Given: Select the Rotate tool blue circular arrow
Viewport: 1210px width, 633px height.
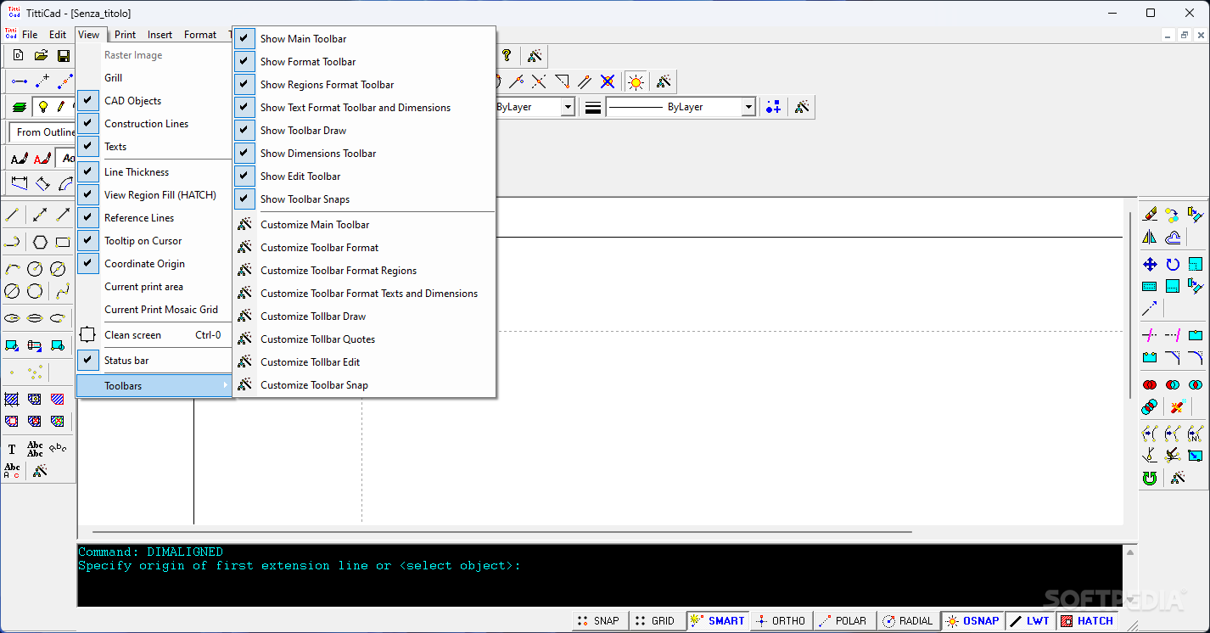Looking at the screenshot, I should tap(1173, 265).
